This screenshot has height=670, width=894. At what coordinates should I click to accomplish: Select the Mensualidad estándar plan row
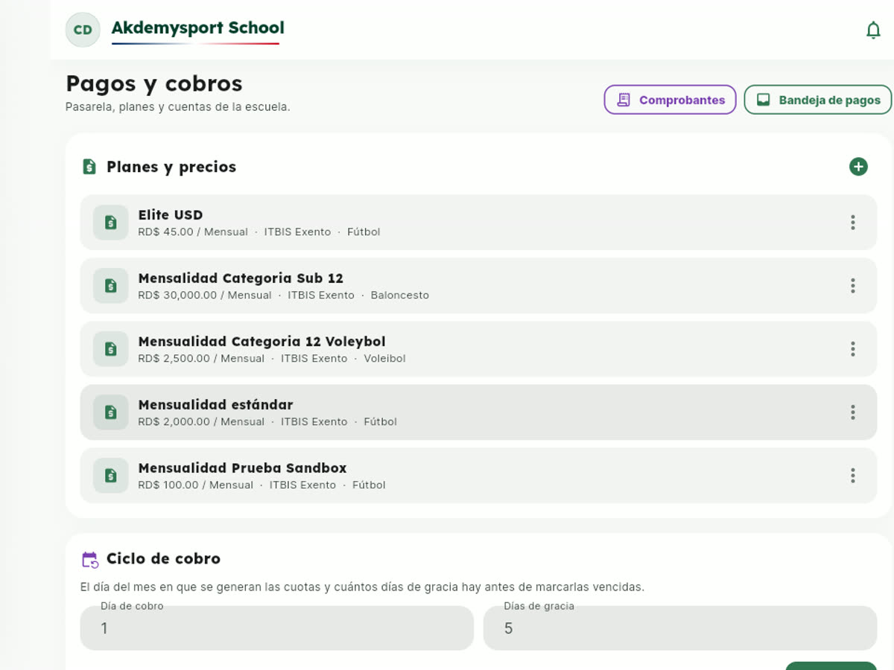coord(478,412)
